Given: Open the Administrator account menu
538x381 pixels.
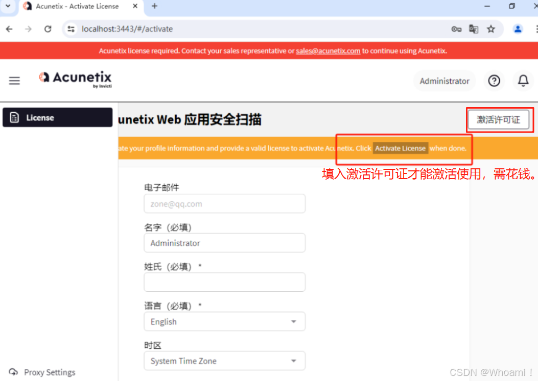Looking at the screenshot, I should [x=445, y=81].
